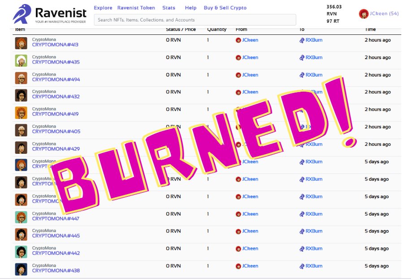Click CRYPTOMONA#445 thumbnail image
Screen dimensions: 411x279
(x=21, y=235)
